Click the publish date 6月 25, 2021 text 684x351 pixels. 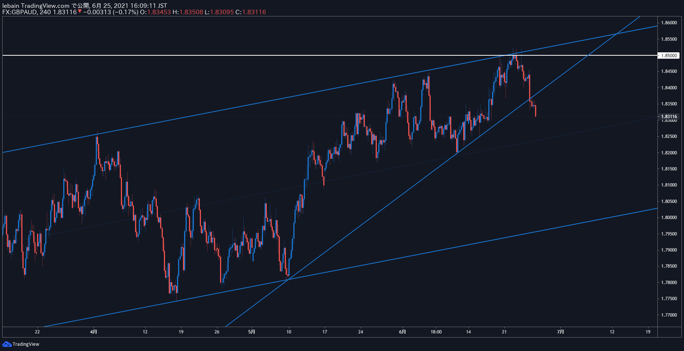click(x=110, y=6)
